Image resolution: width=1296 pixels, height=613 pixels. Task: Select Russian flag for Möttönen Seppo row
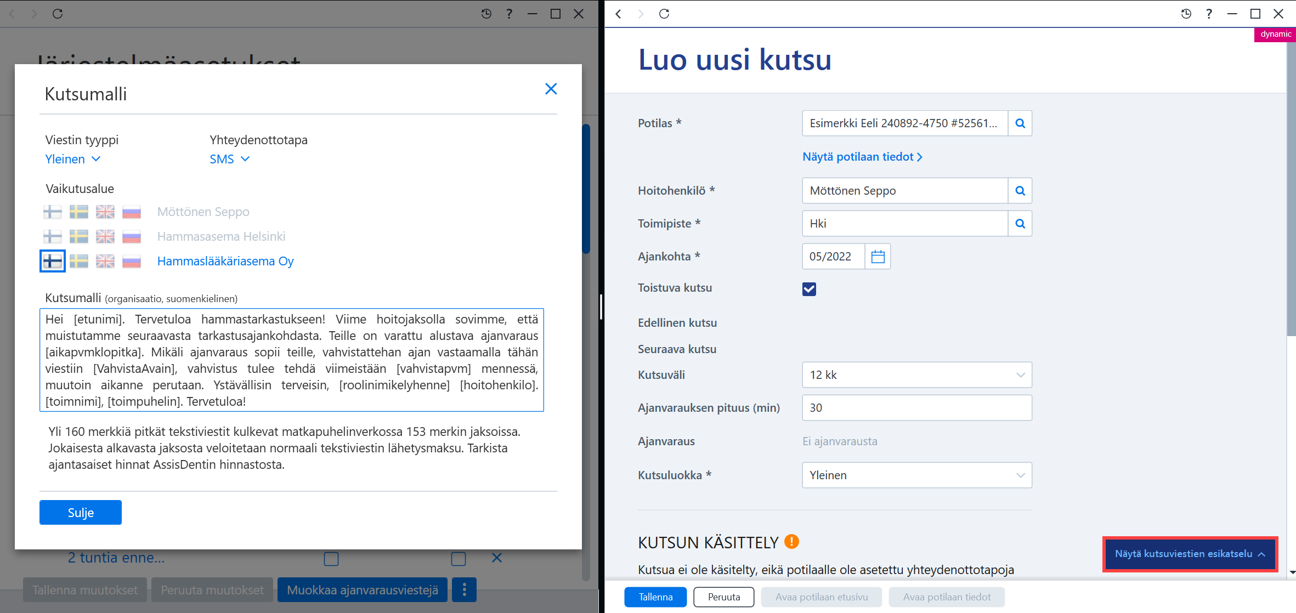tap(132, 212)
